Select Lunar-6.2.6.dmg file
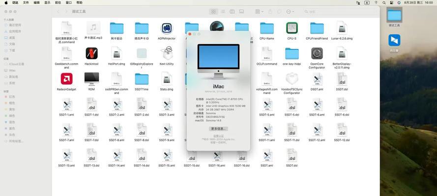The width and height of the screenshot is (437, 196). click(x=342, y=28)
